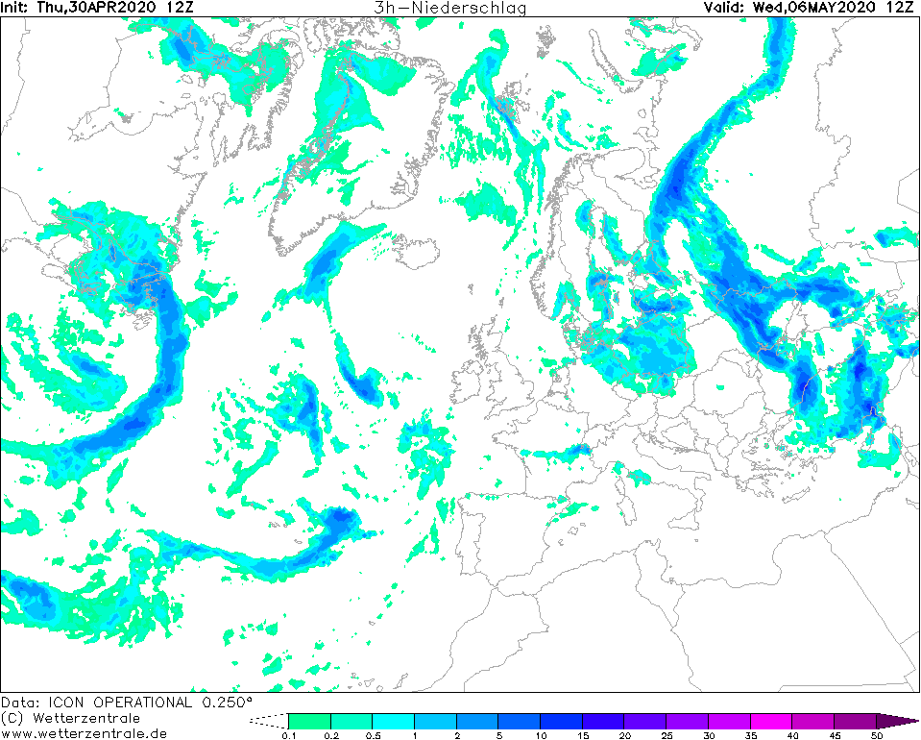Click the 1–2 mm light blue legend swatch

[435, 721]
